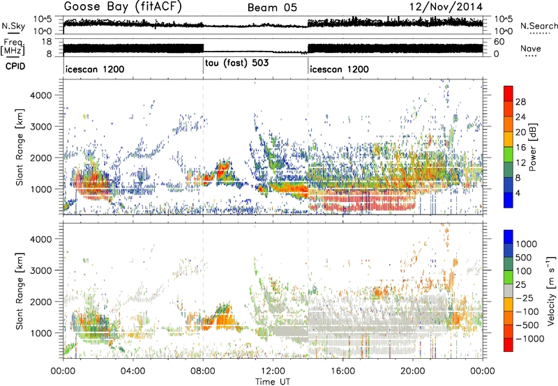Select the 24 tick on Power colorbar

(x=520, y=117)
